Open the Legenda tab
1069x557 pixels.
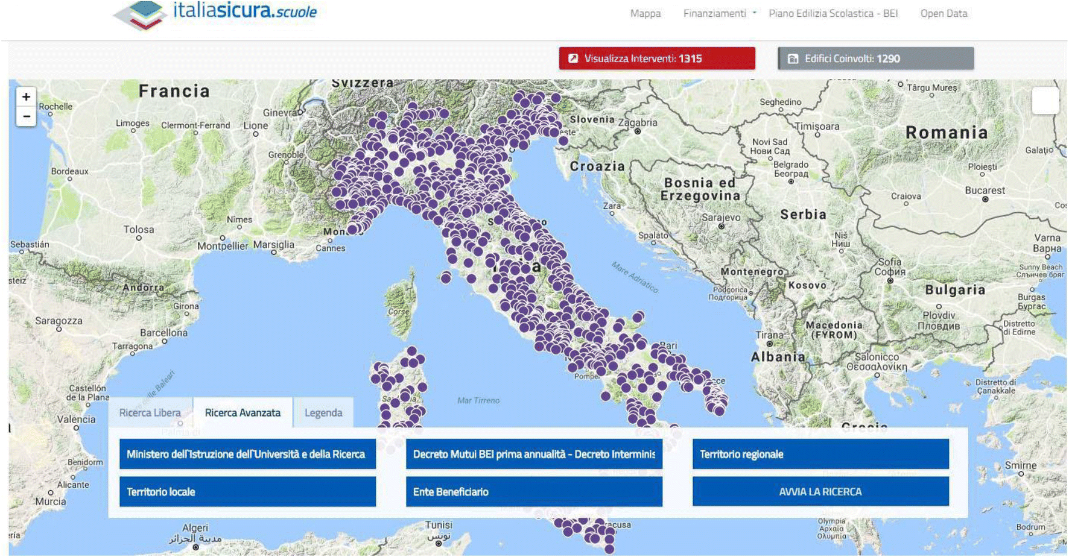pyautogui.click(x=323, y=413)
